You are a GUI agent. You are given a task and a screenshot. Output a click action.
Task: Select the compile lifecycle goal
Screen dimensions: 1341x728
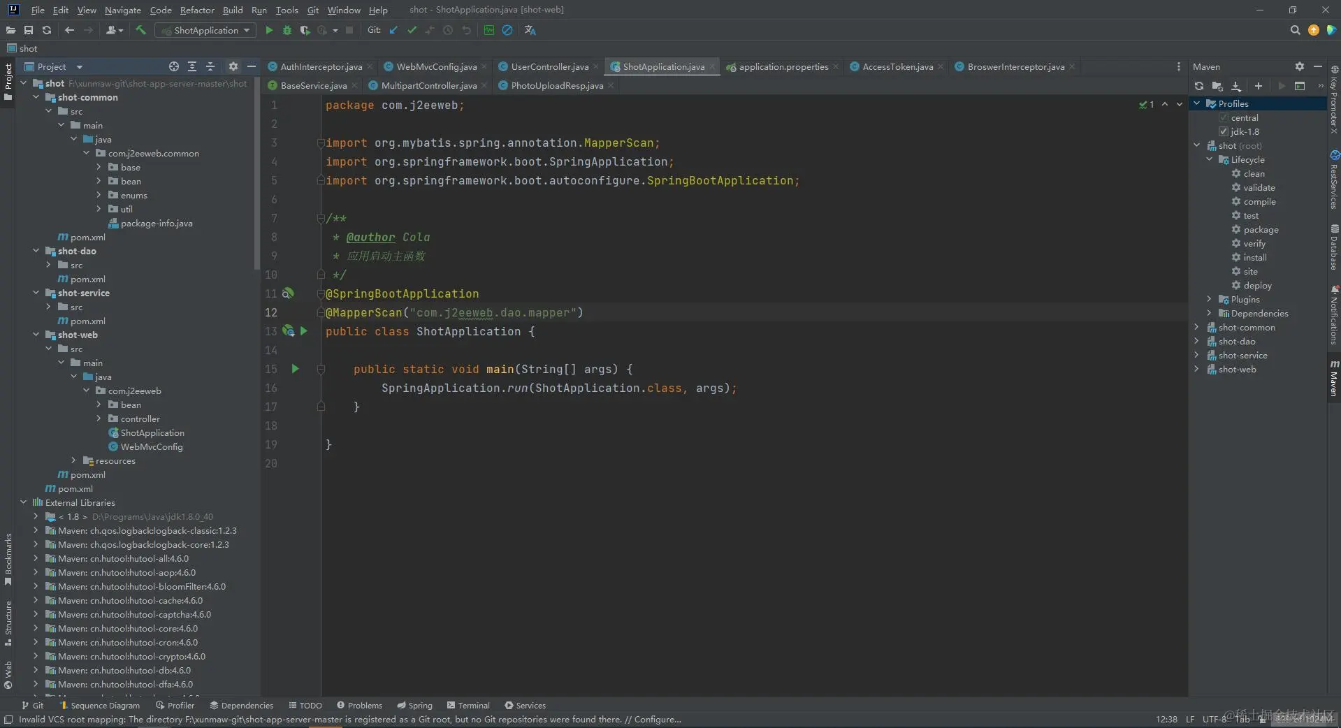[x=1259, y=201]
